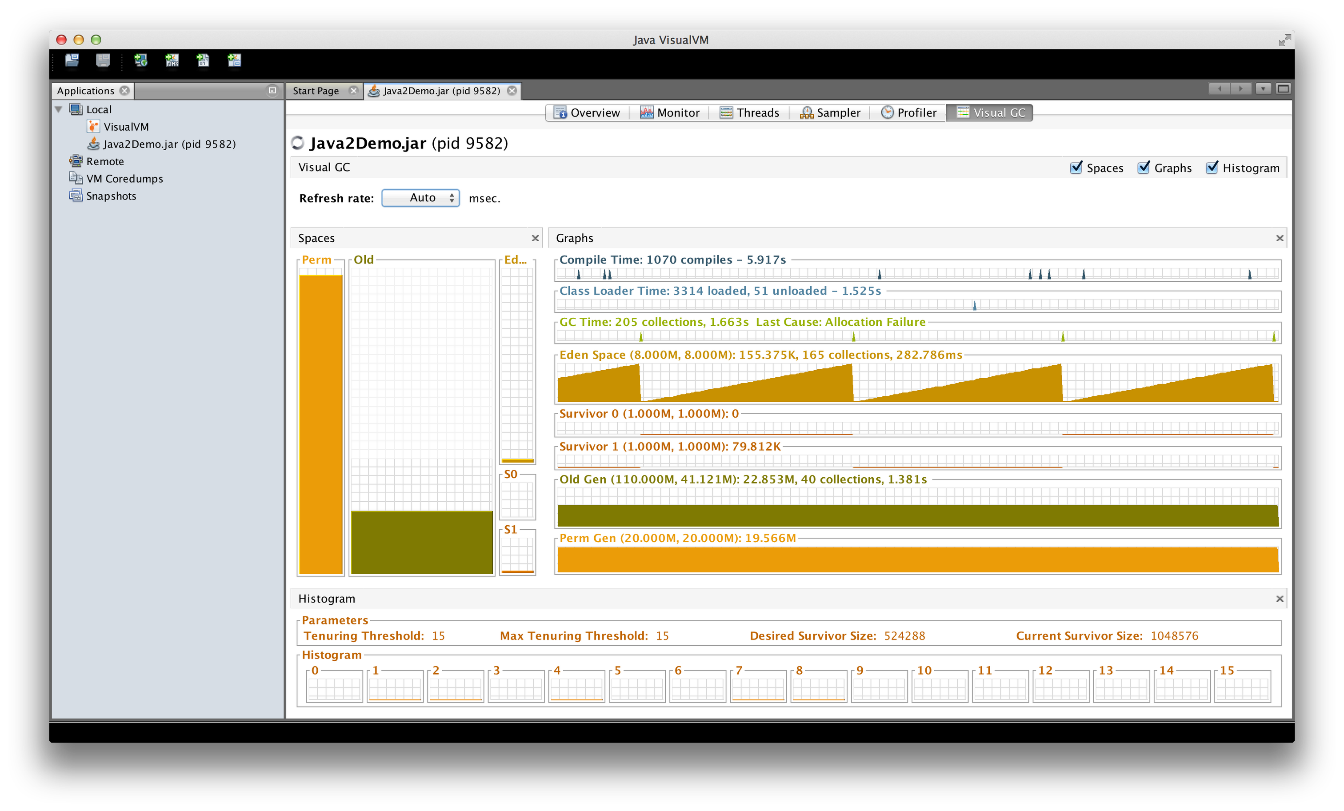Click the Add Application Snapshot toolbar icon

point(235,60)
